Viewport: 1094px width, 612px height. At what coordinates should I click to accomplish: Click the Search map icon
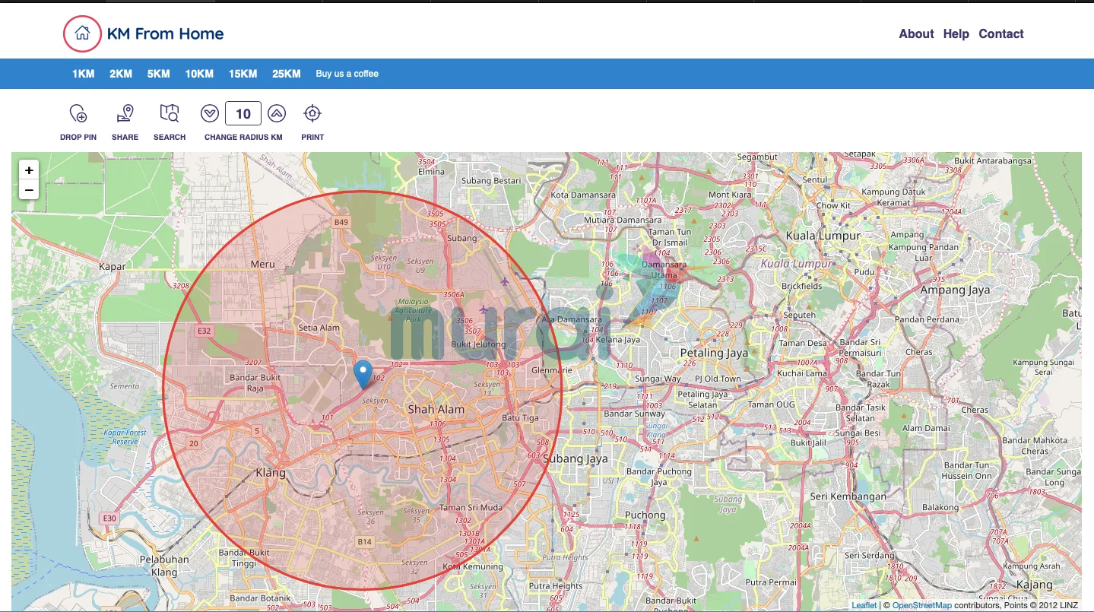(169, 114)
